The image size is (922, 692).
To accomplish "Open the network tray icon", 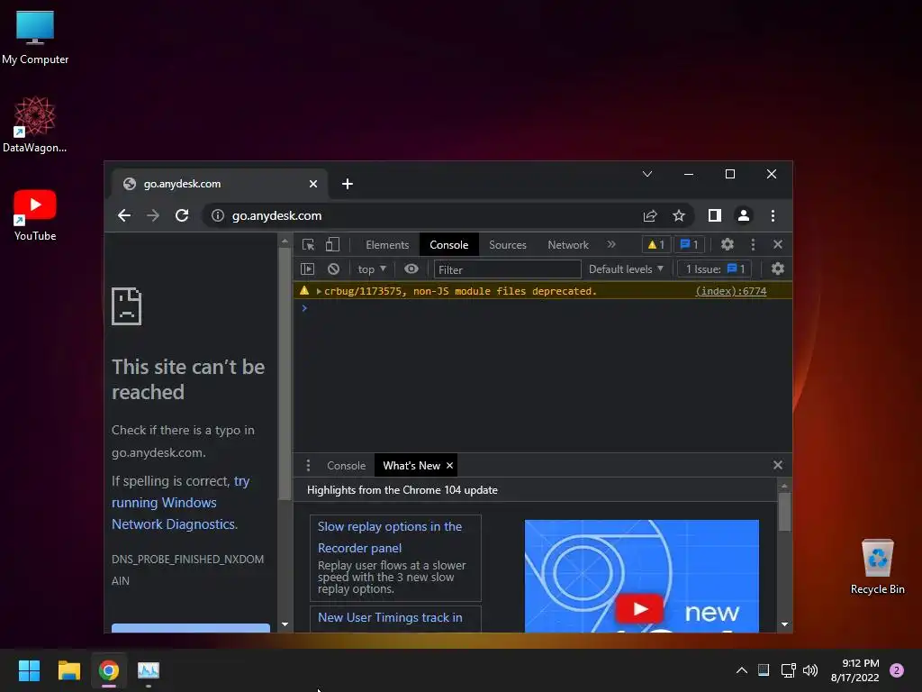I will click(x=788, y=670).
